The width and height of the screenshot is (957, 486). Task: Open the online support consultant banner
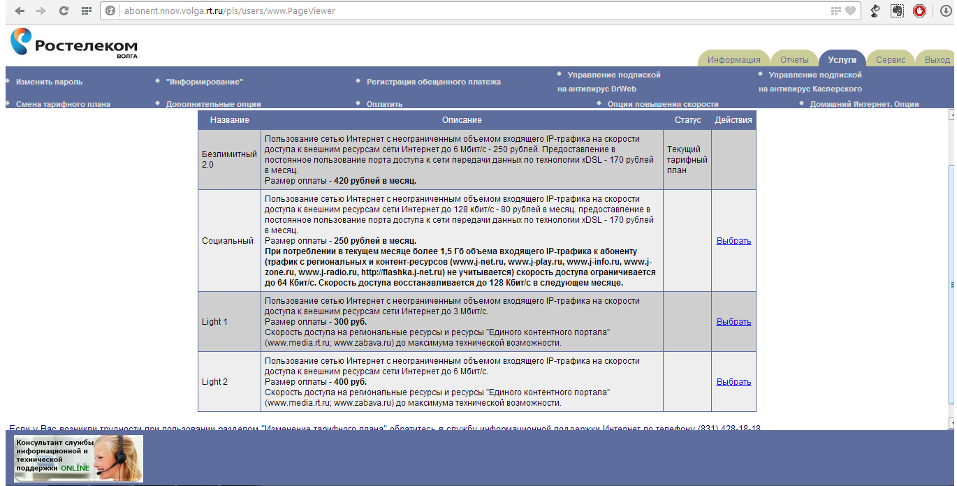[78, 458]
